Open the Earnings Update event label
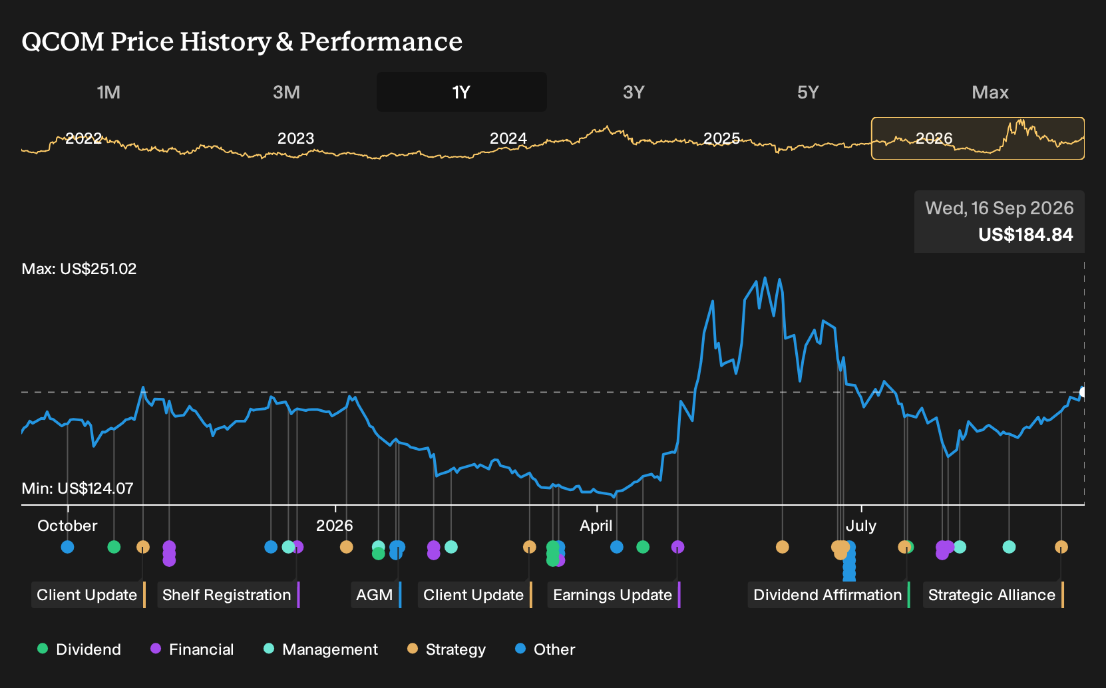The width and height of the screenshot is (1106, 688). pos(614,595)
